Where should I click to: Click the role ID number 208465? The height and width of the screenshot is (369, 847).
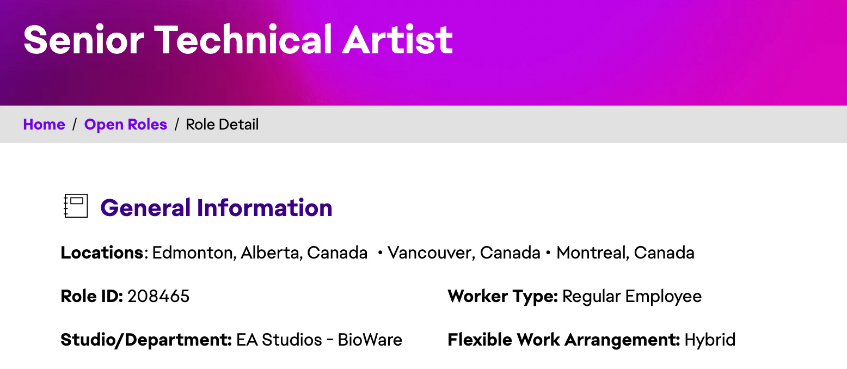click(158, 297)
